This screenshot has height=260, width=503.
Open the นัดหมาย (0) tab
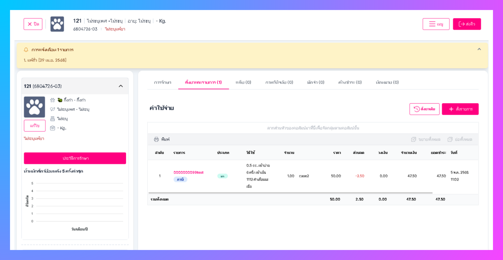click(x=387, y=82)
